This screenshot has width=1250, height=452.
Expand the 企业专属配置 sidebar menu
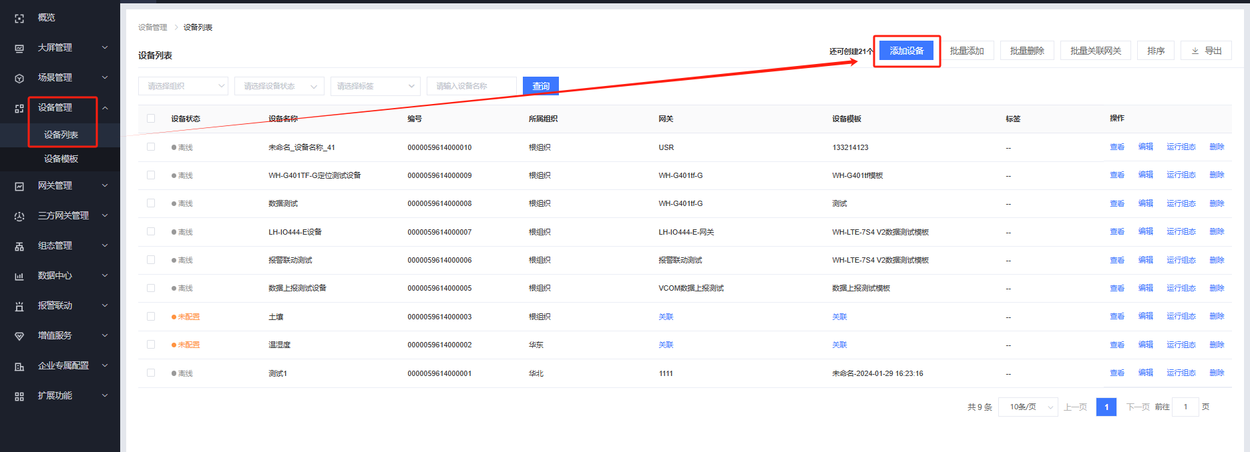[x=63, y=365]
